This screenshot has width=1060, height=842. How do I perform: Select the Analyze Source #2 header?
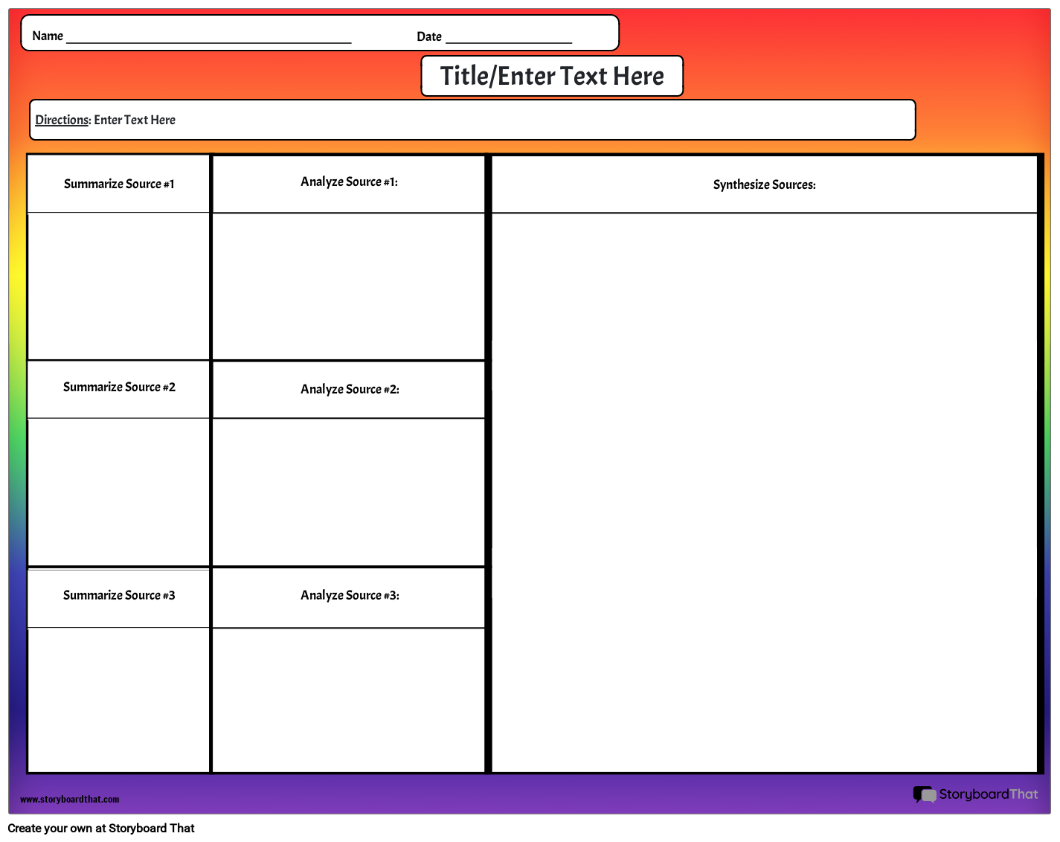tap(349, 389)
